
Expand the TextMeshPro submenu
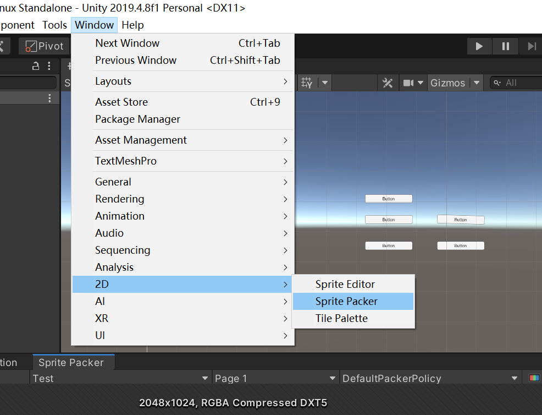(x=183, y=161)
